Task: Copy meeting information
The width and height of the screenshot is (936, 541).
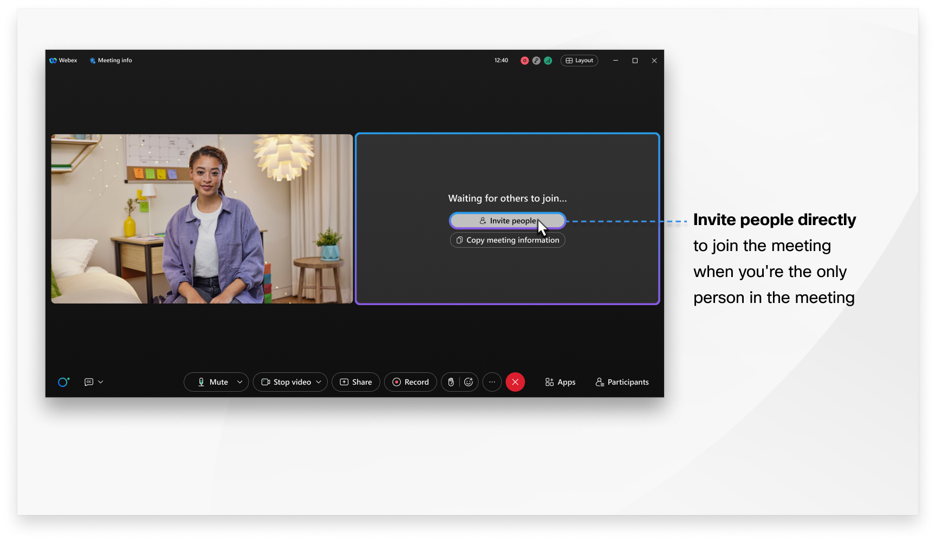Action: point(508,240)
